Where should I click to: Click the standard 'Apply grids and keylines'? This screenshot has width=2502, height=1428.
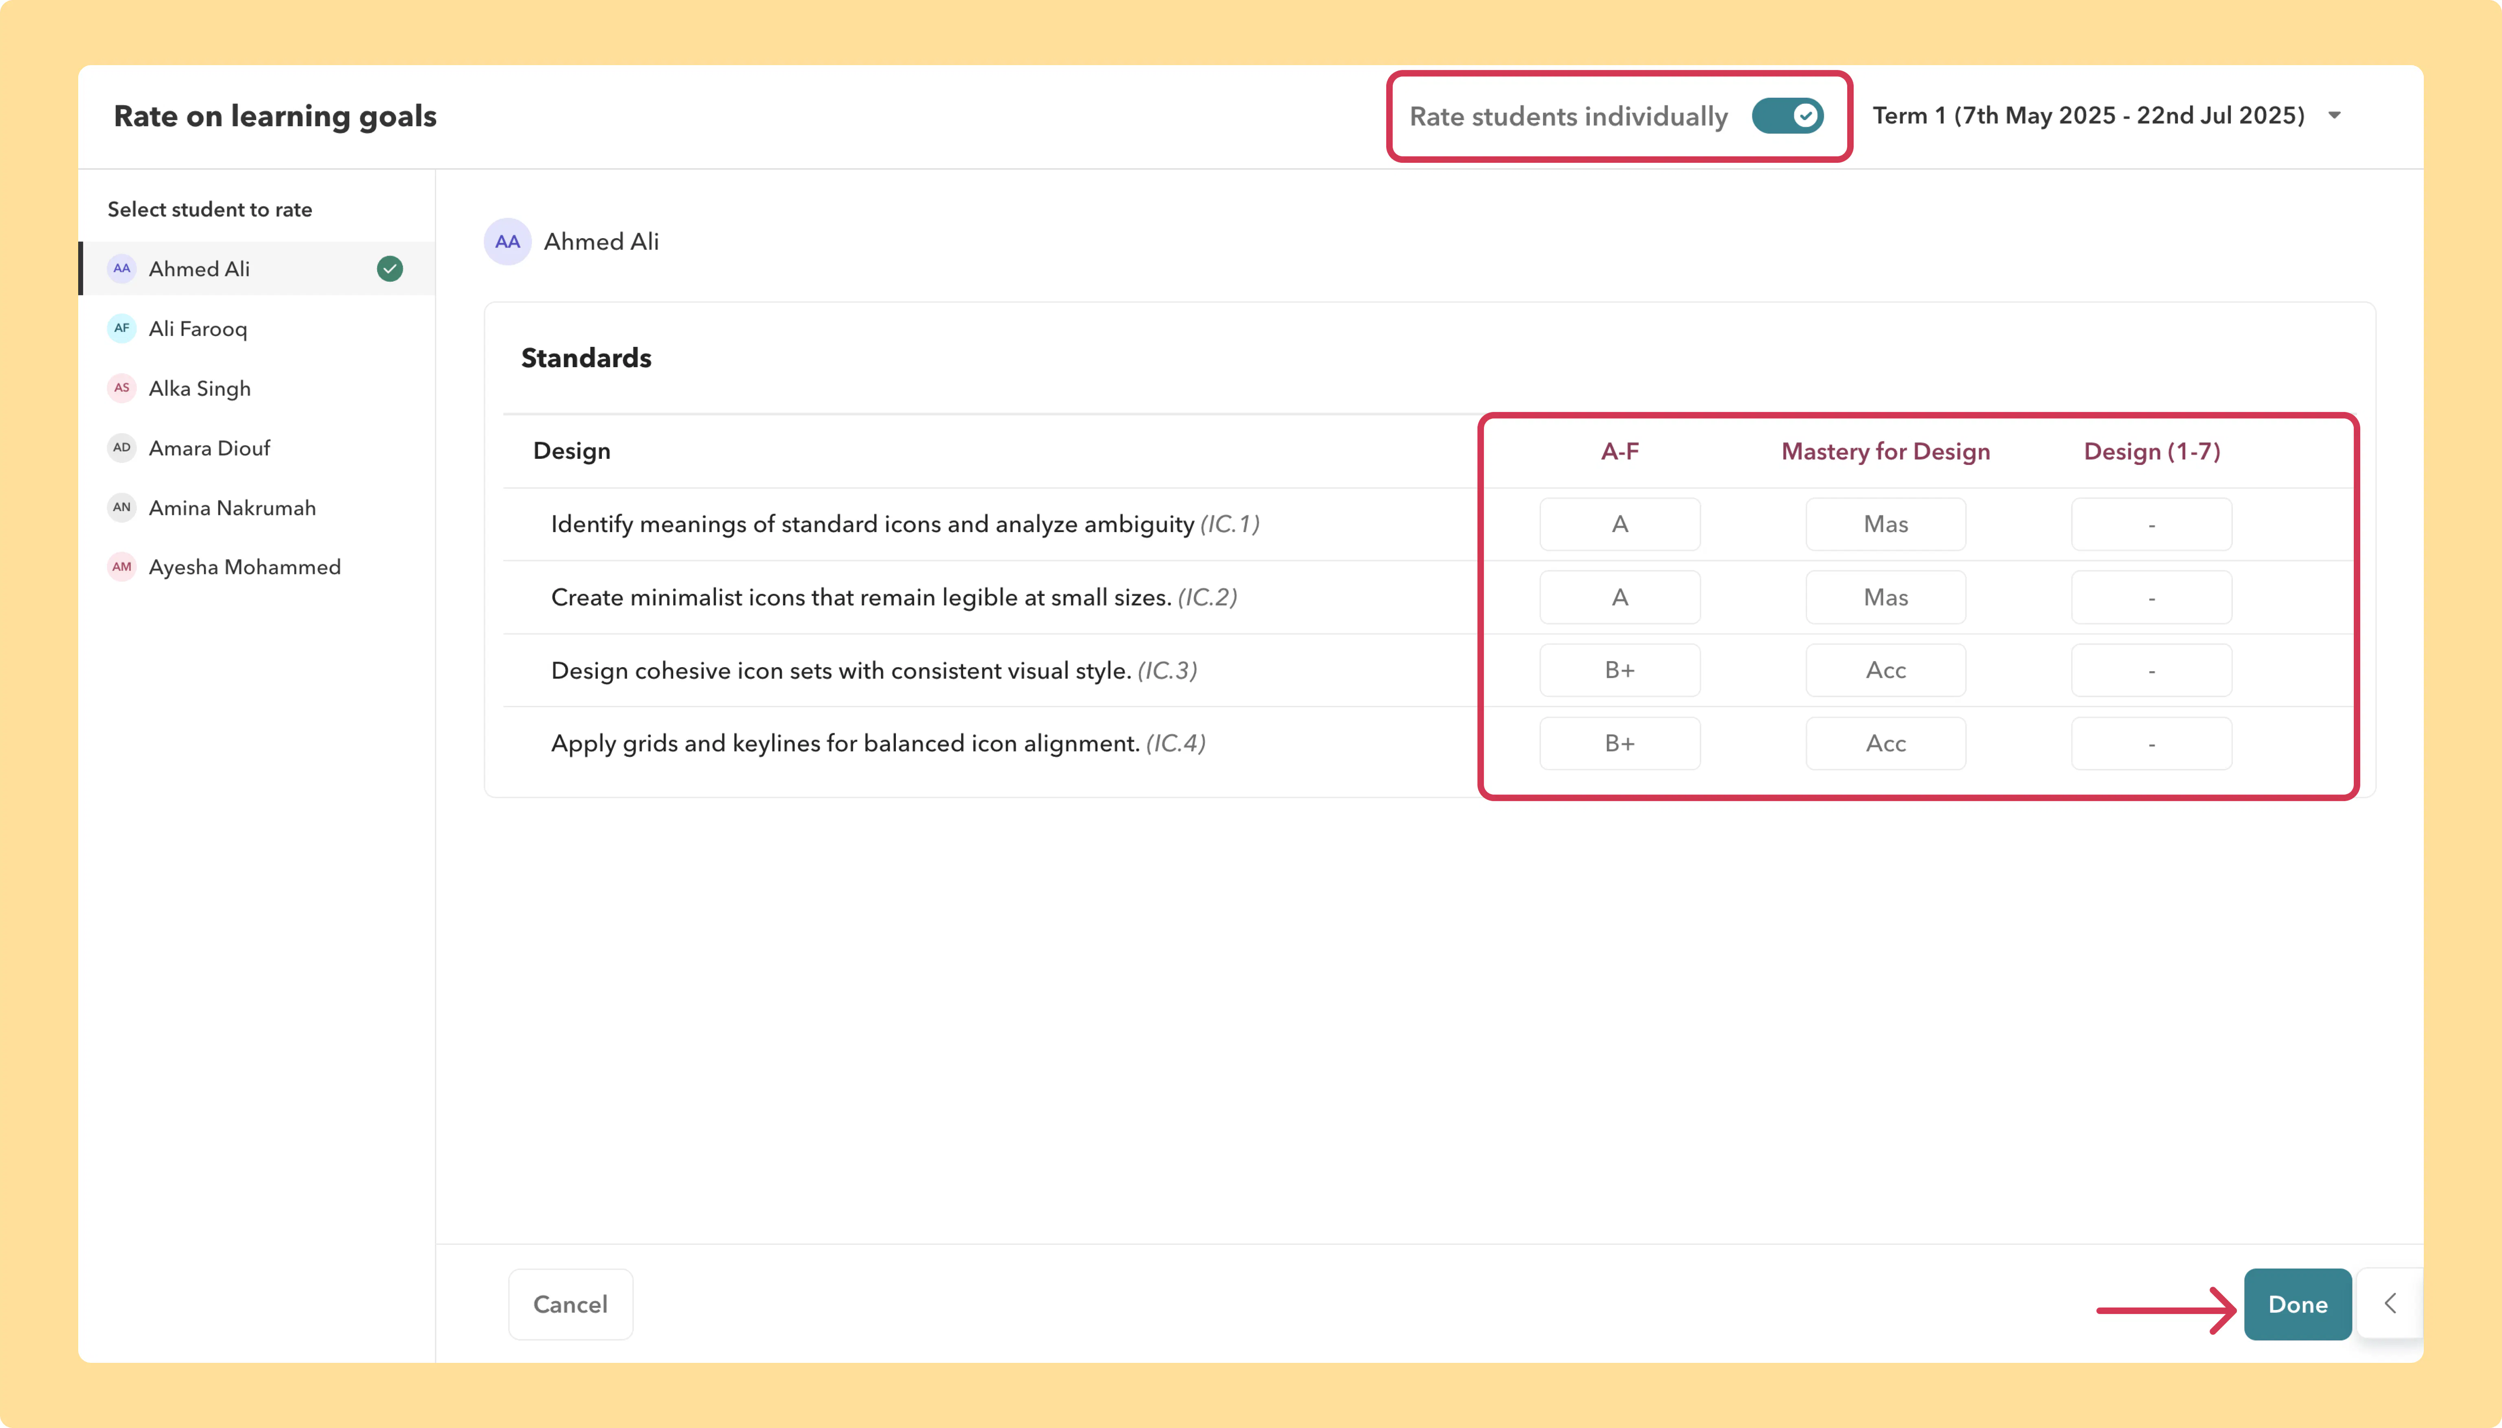click(x=878, y=743)
